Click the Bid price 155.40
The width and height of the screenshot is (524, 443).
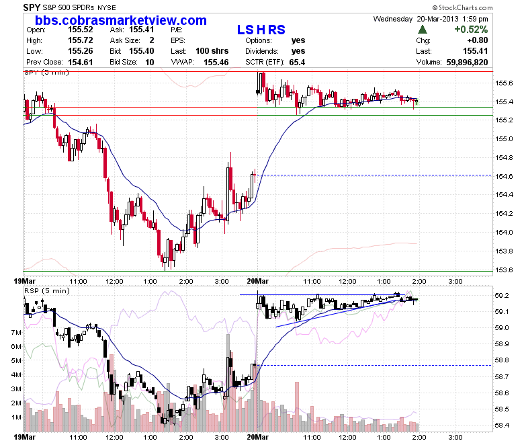click(x=142, y=51)
